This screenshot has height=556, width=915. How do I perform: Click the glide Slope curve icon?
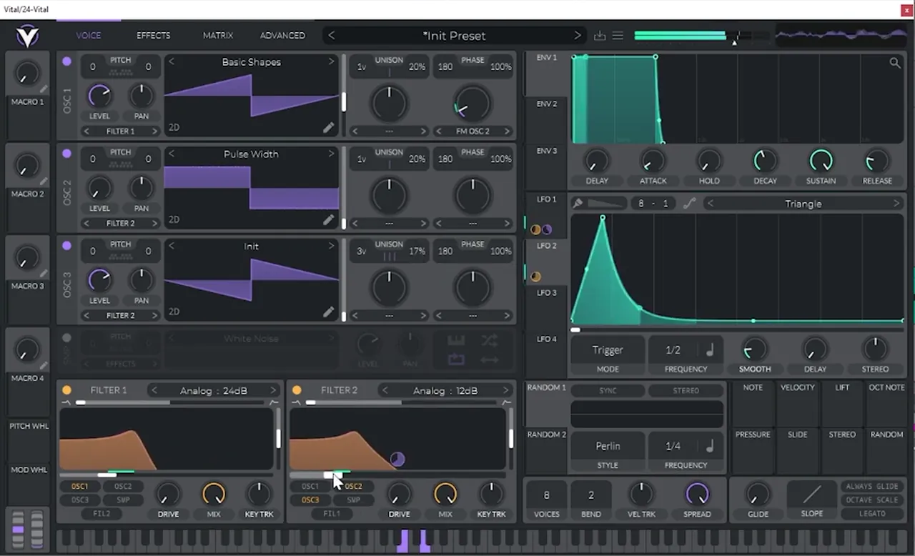pyautogui.click(x=811, y=495)
